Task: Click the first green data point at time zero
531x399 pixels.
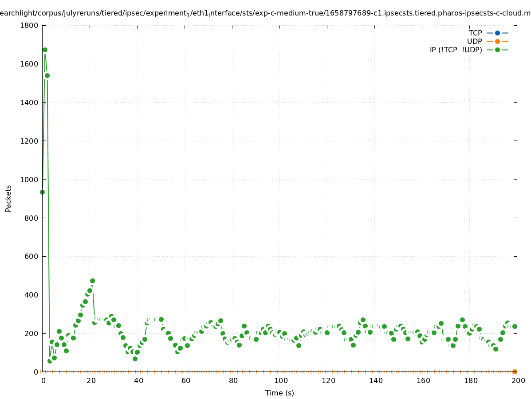Action: pyautogui.click(x=42, y=192)
